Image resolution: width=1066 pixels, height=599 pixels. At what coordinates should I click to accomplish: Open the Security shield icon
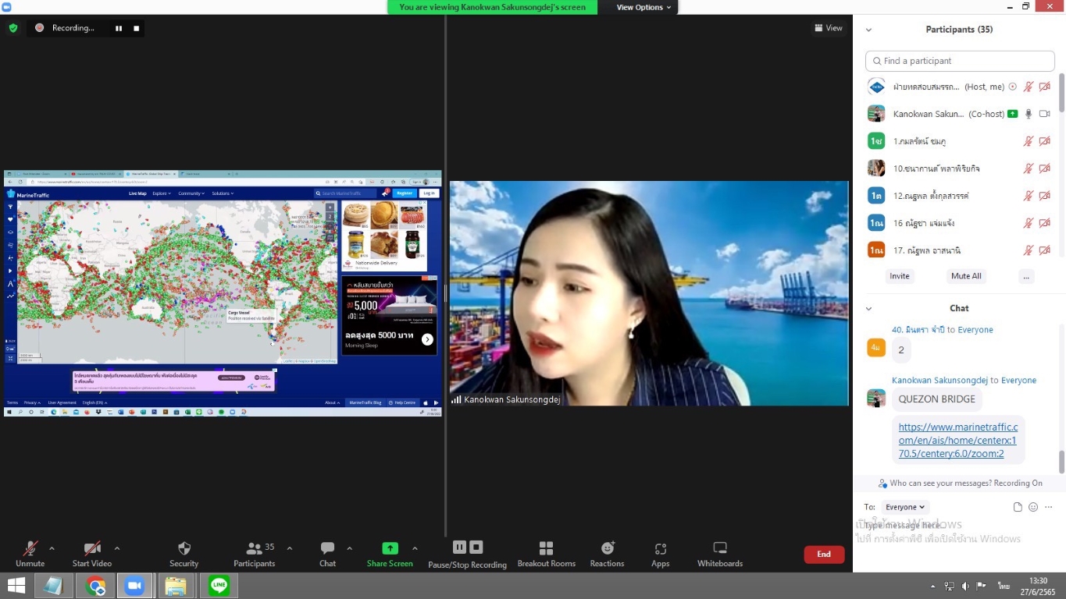184,548
